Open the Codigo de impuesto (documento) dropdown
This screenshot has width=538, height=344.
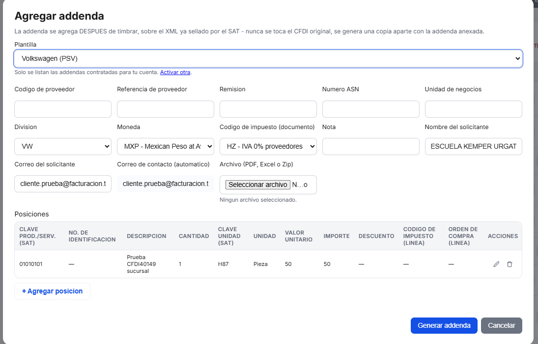click(x=268, y=147)
